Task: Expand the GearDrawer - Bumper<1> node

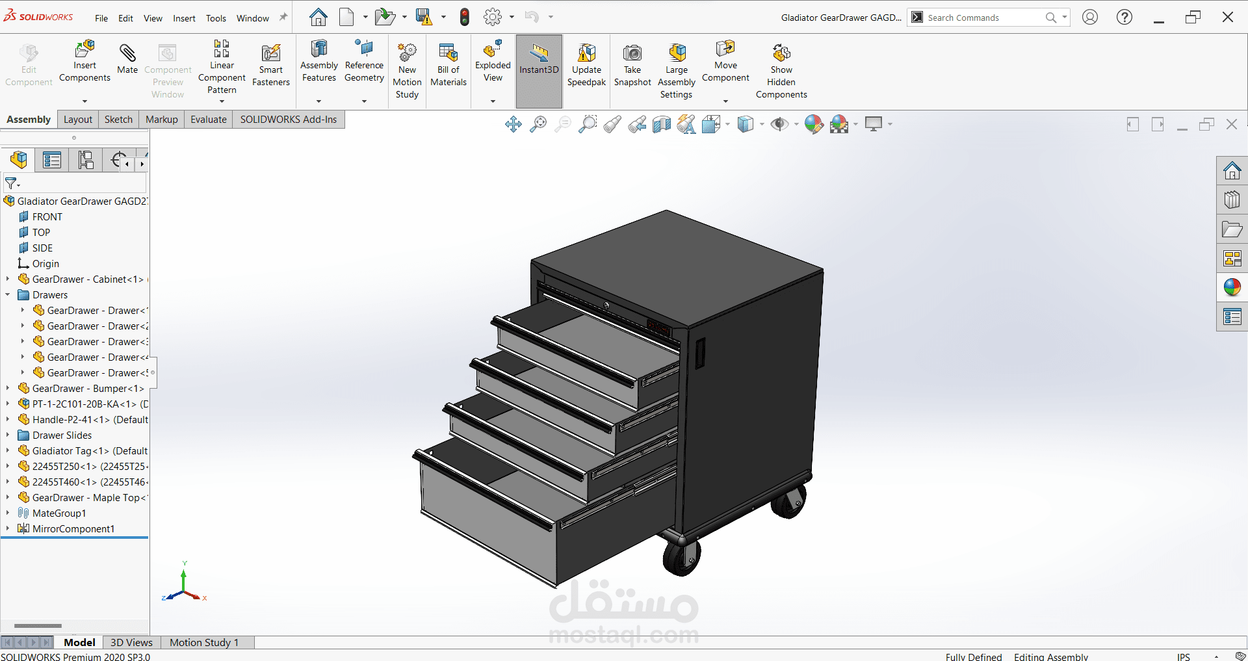Action: (8, 388)
